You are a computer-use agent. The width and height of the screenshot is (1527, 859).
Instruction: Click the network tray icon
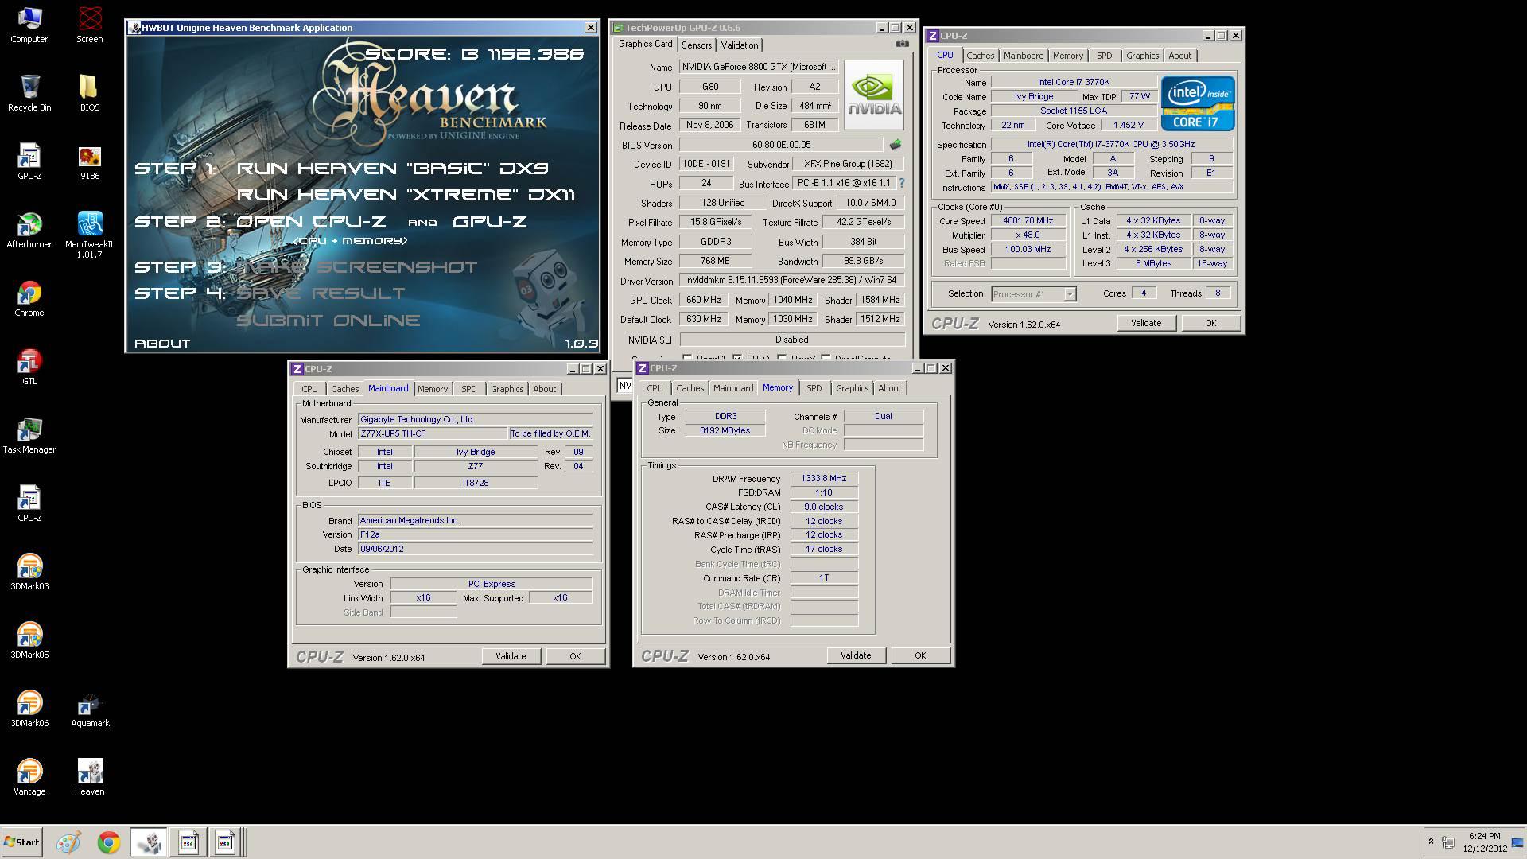click(1448, 842)
